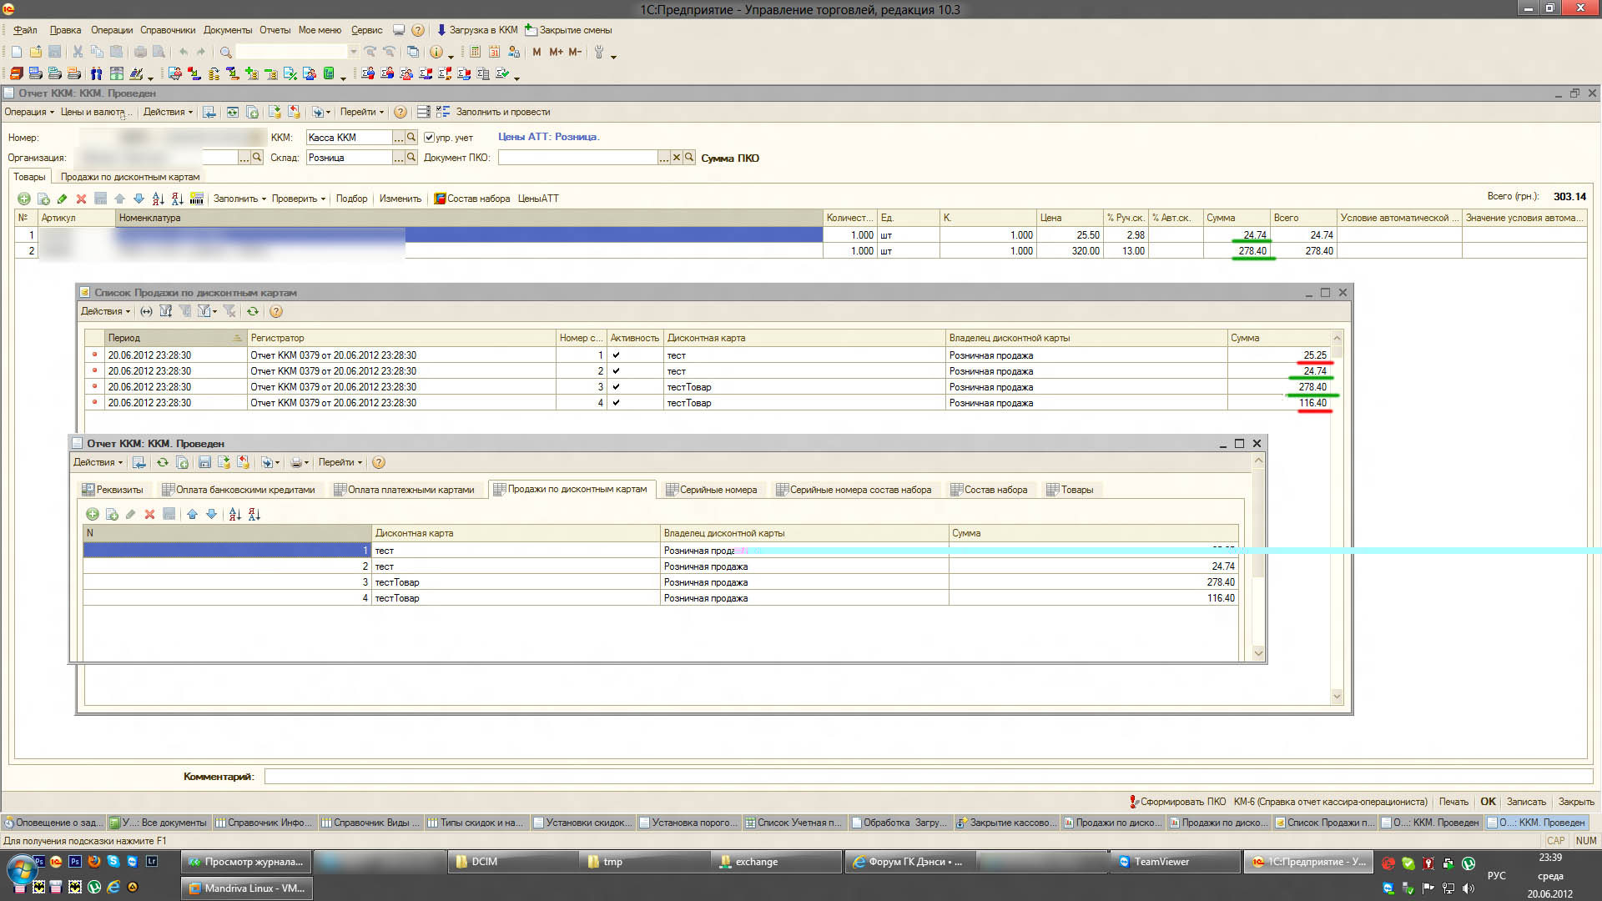Screen dimensions: 1602x901
Task: Open the Справочники menu
Action: [x=168, y=30]
